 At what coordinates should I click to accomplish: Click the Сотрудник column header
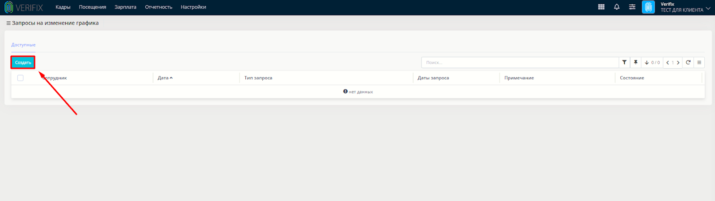tap(55, 78)
